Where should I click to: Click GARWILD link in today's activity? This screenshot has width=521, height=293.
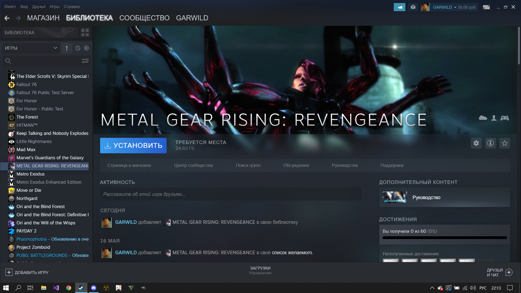pyautogui.click(x=126, y=222)
